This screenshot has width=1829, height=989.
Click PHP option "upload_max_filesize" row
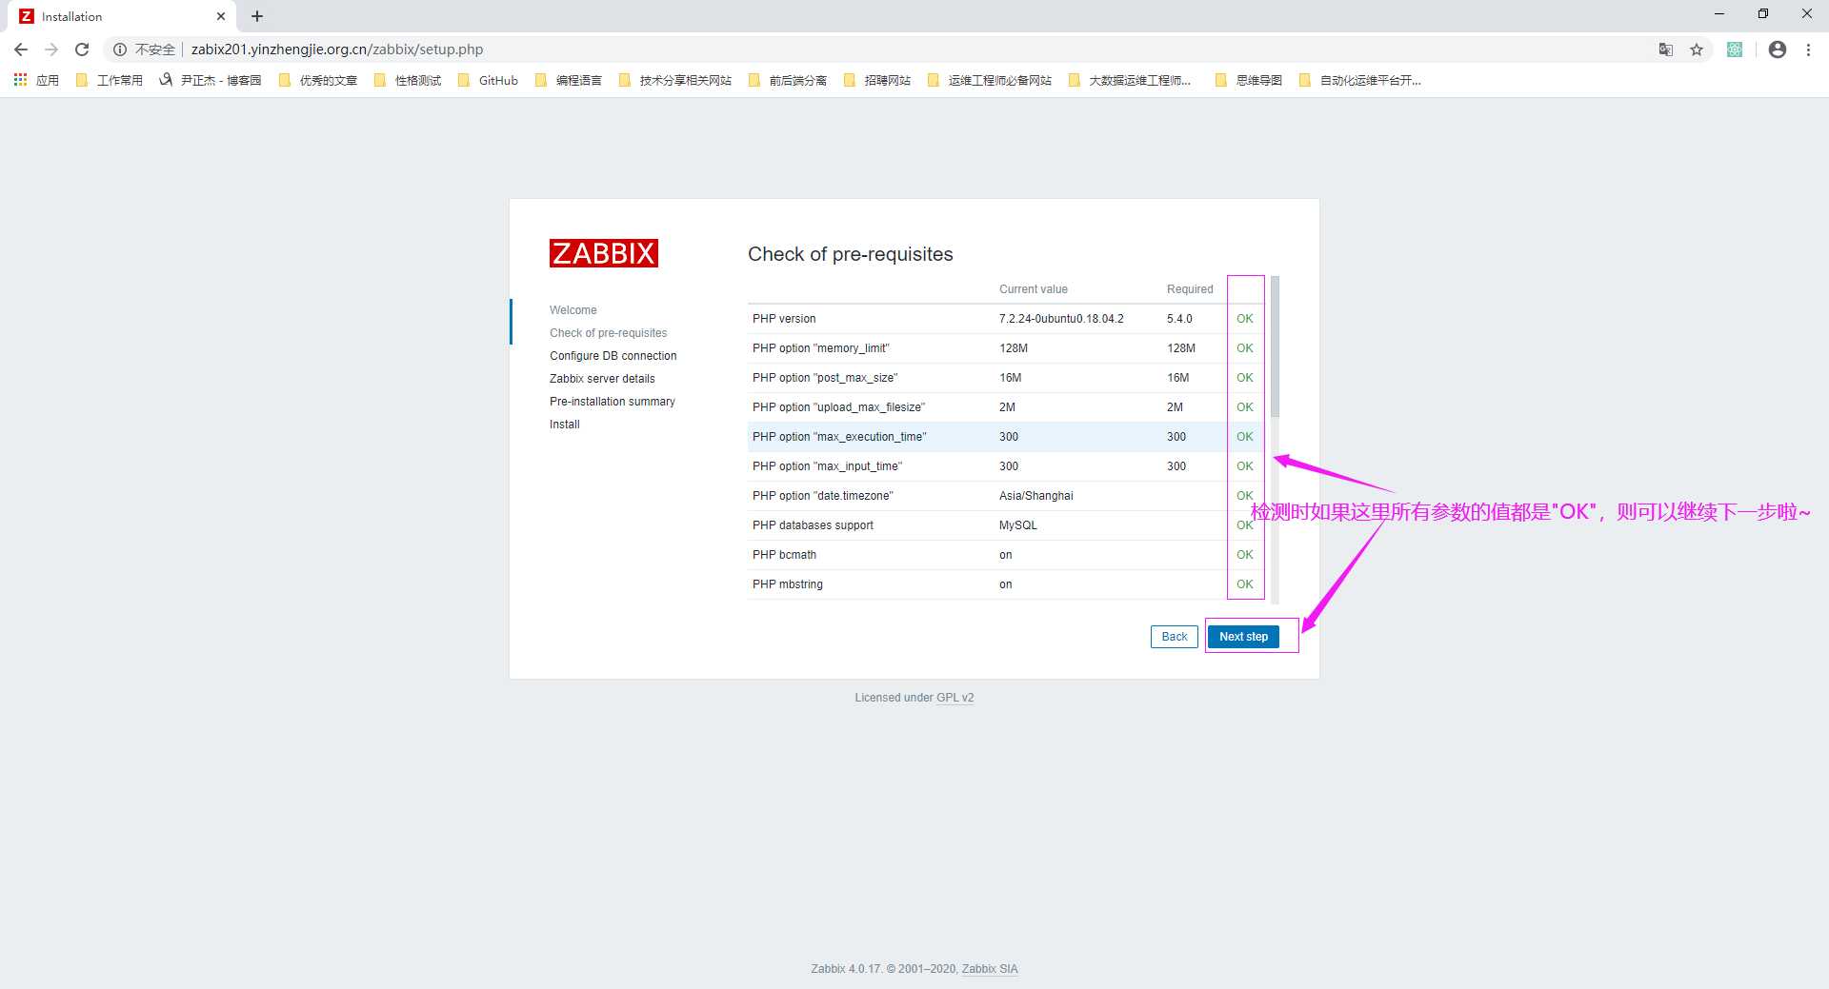(1007, 407)
